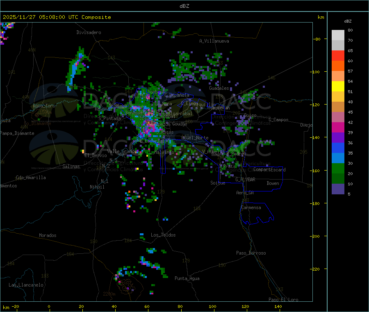Screen dimensions: 369x312
Task: Select the Valle_Grande location label
Action: point(122,151)
